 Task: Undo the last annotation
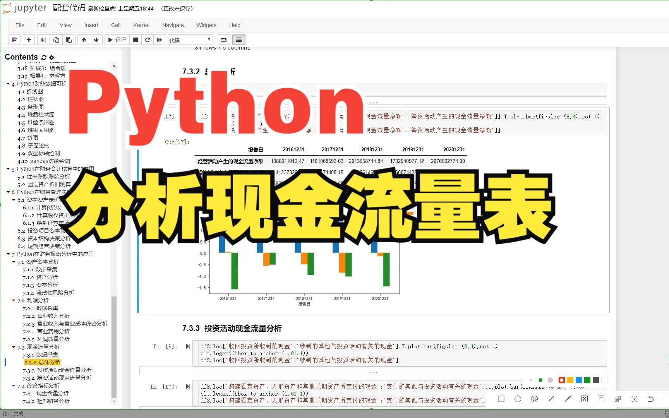point(651,399)
